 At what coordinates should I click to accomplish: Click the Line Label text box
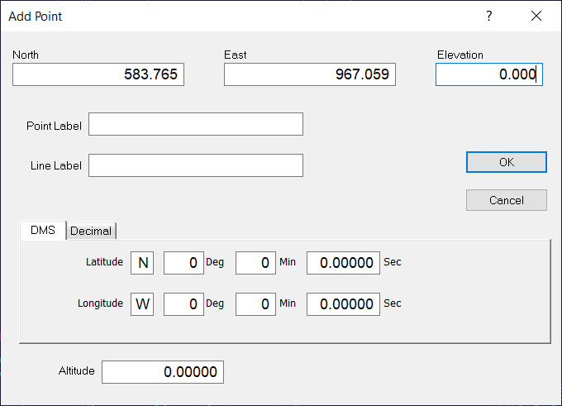196,165
